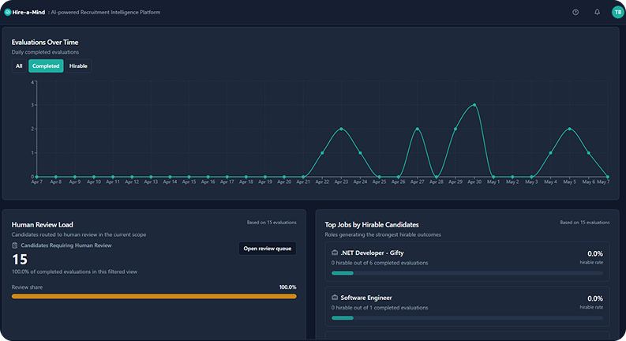Click the Apr 27 data point on chart
The height and width of the screenshot is (341, 626).
click(417, 129)
